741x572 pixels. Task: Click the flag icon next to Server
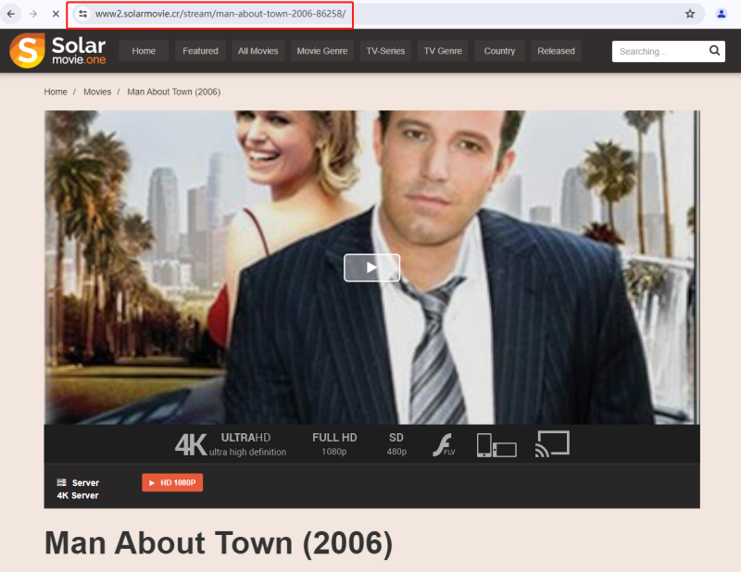[x=59, y=482]
